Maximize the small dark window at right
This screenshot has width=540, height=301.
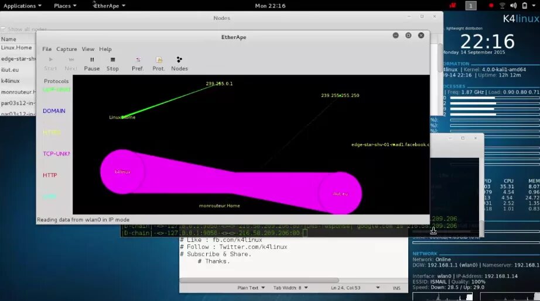pyautogui.click(x=463, y=138)
